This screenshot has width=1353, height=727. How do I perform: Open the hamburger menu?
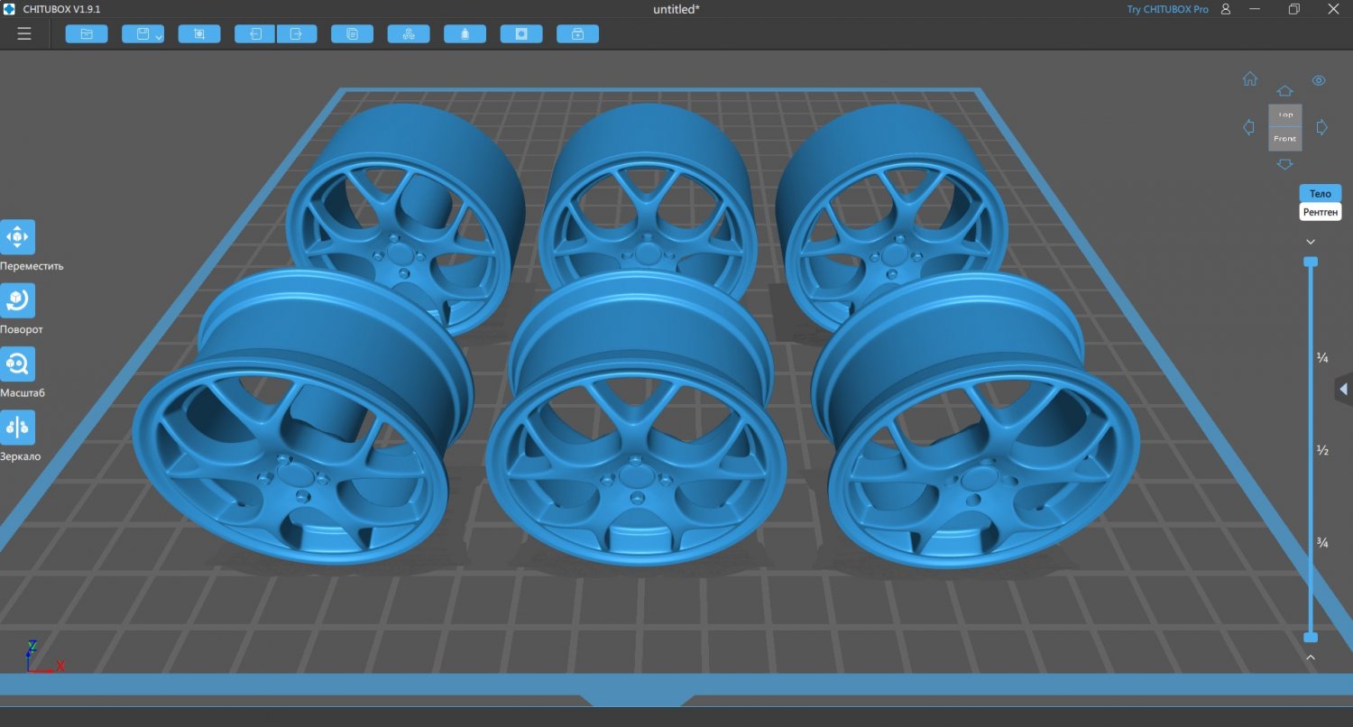[x=23, y=33]
